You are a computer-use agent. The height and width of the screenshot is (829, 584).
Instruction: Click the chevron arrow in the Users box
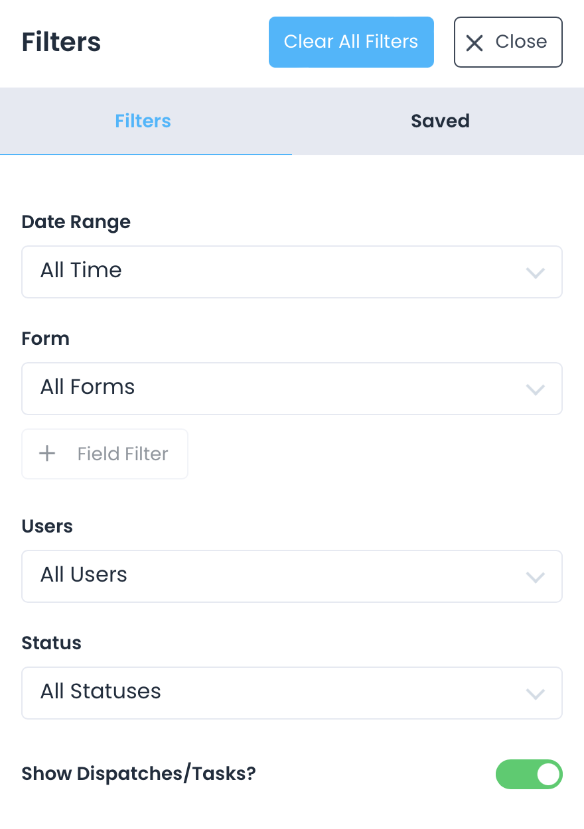(535, 577)
